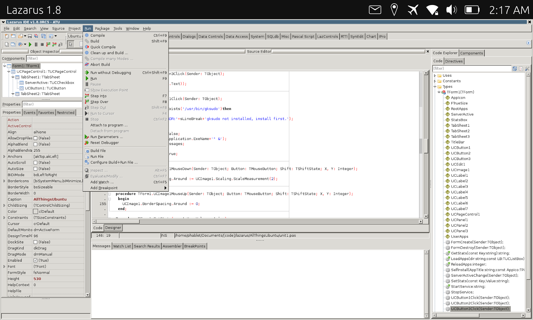The width and height of the screenshot is (533, 320).
Task: Open the dropdown arrow beside Open icon
Action: [x=25, y=36]
